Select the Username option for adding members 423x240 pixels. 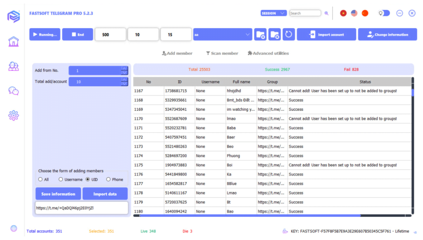click(x=61, y=179)
